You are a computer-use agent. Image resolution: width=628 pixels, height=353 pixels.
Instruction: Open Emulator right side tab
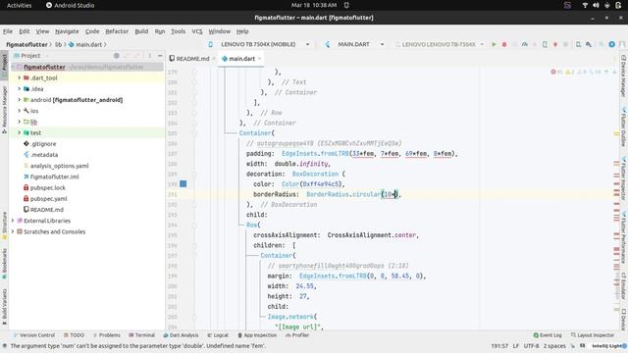click(x=624, y=286)
